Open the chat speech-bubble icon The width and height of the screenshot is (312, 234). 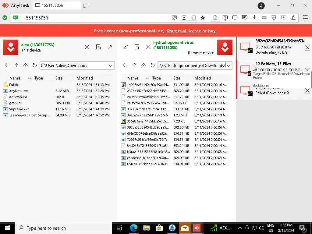(245, 17)
